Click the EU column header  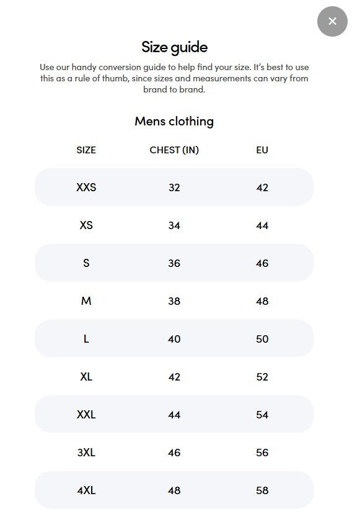262,150
